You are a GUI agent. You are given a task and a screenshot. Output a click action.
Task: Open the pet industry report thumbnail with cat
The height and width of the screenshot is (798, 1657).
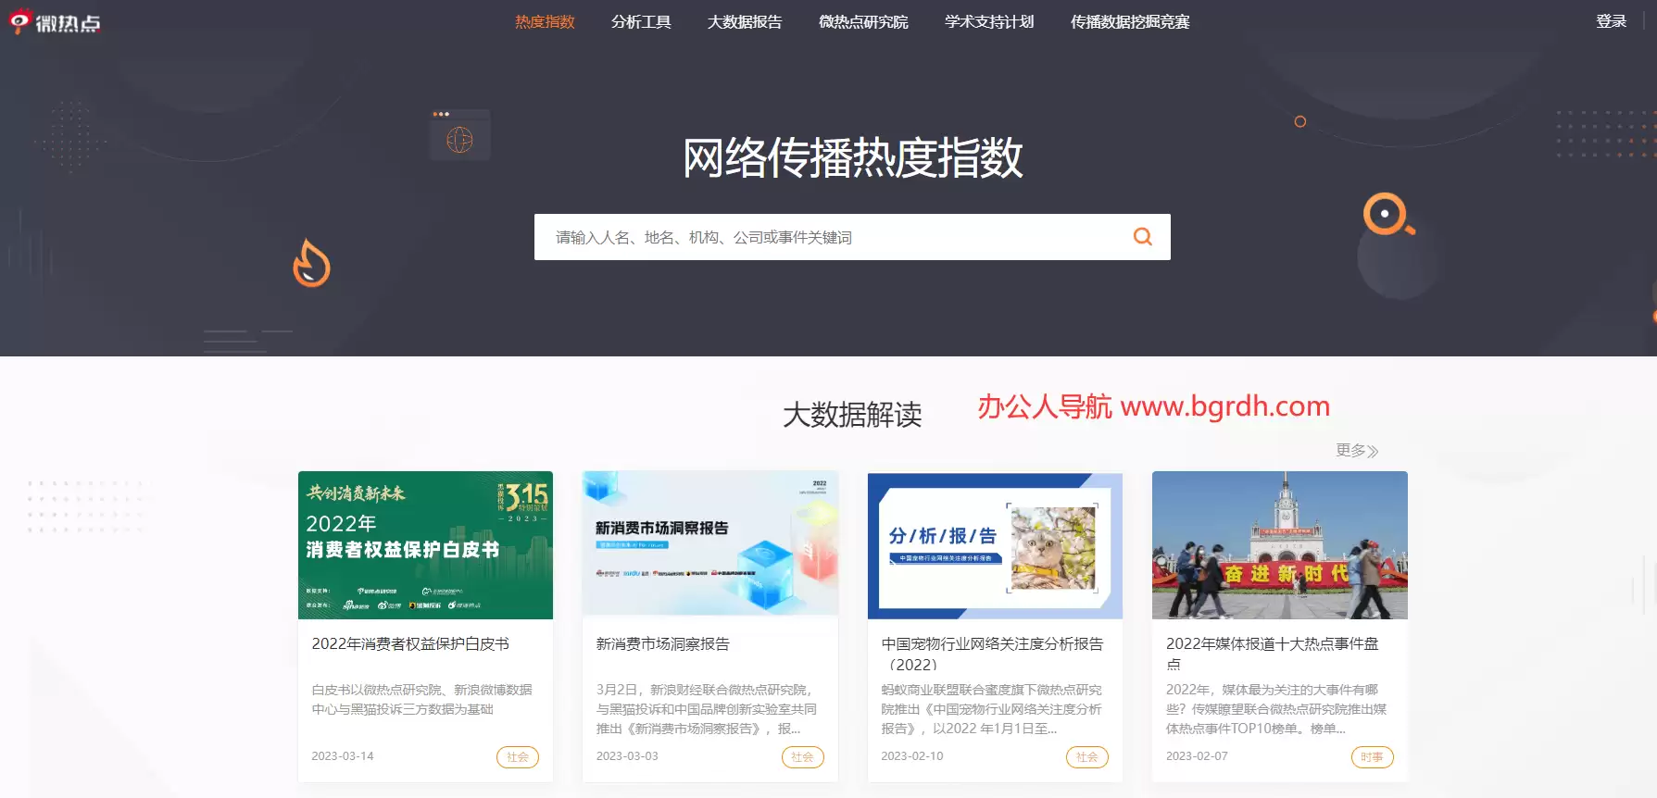click(995, 545)
